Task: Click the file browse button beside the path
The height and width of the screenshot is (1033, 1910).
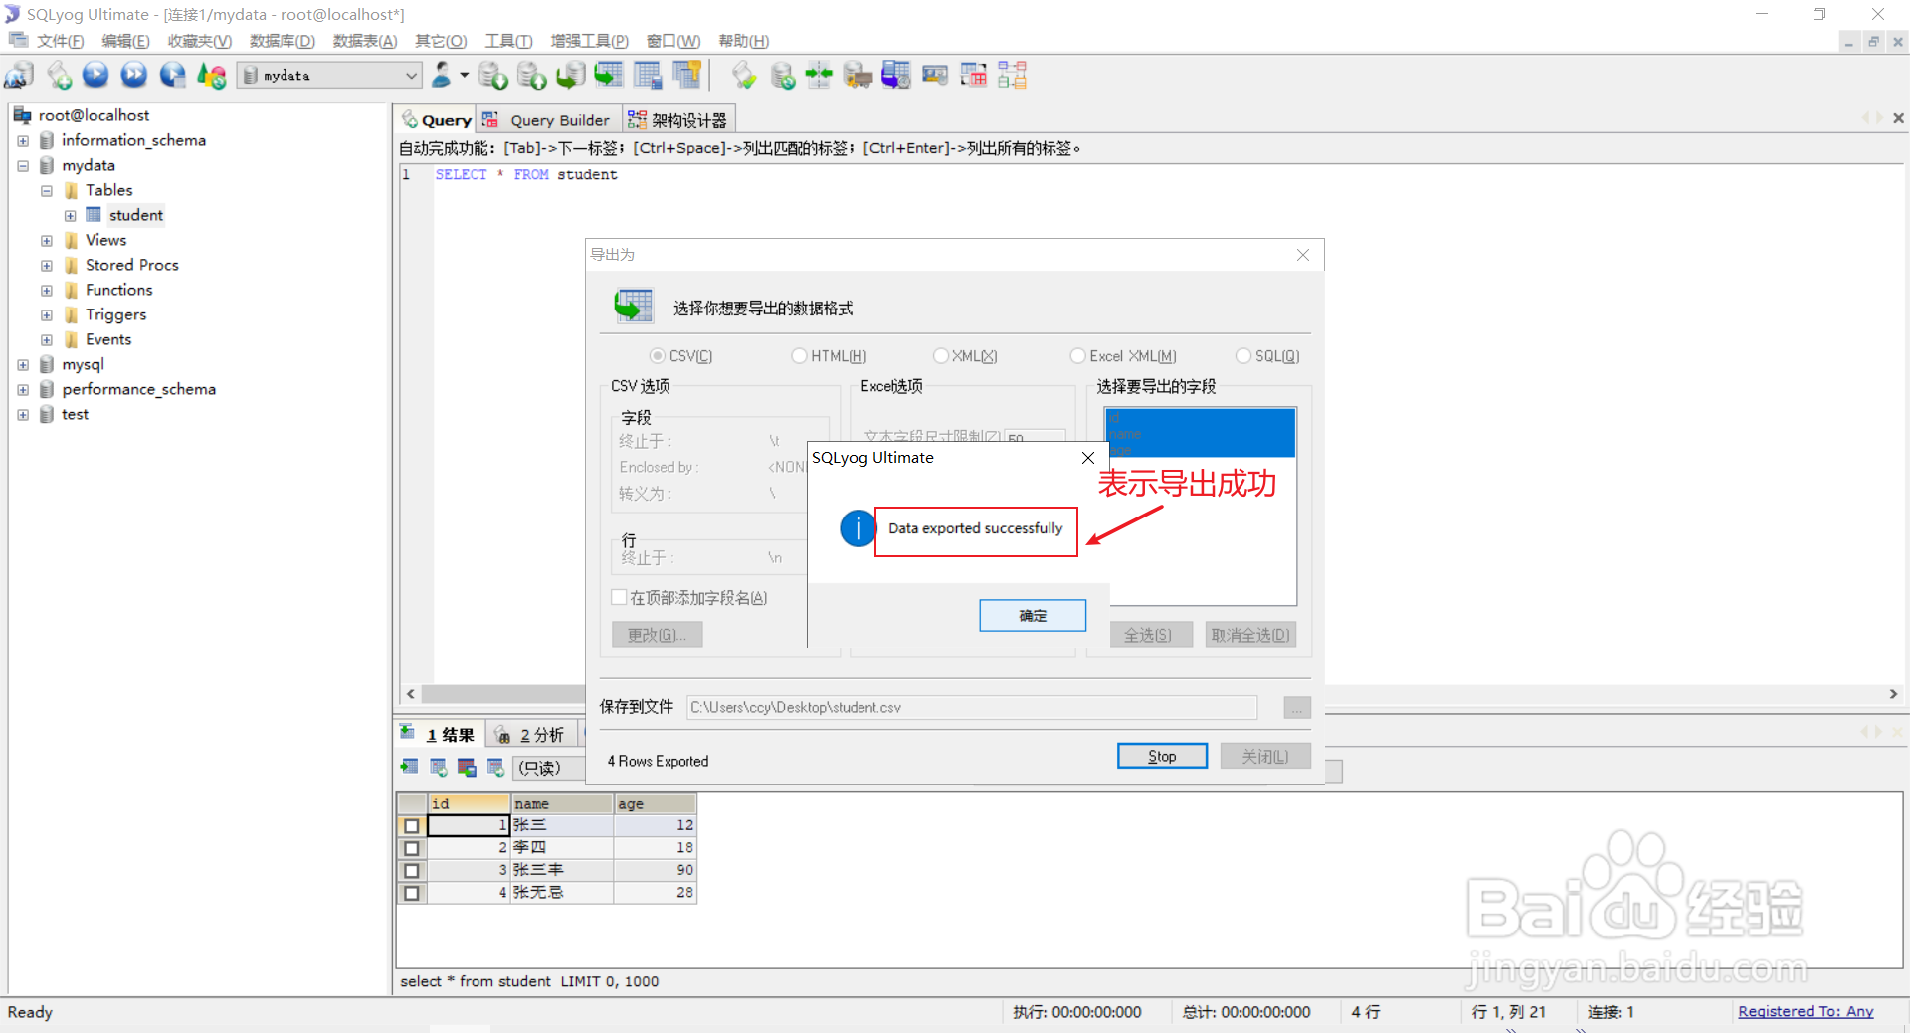Action: [x=1297, y=707]
